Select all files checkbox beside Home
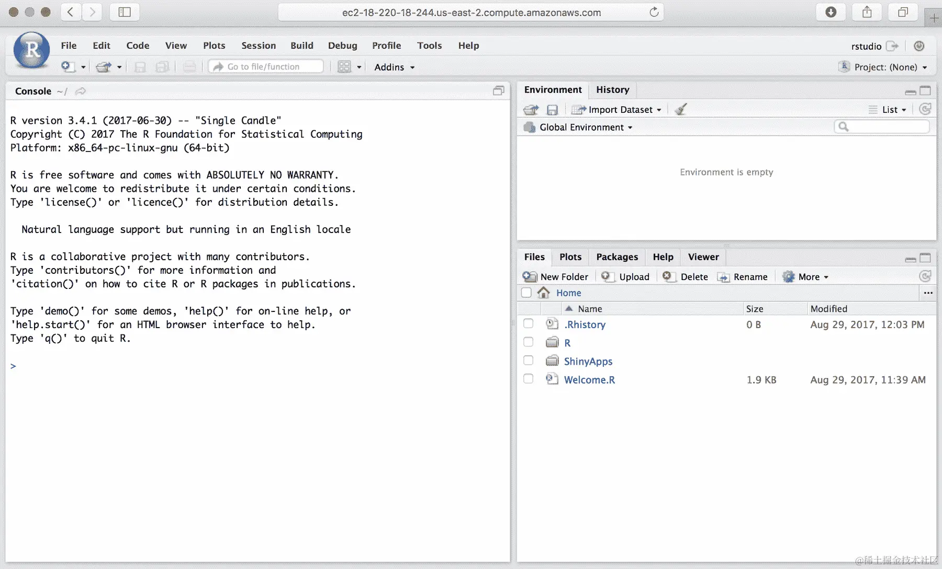This screenshot has height=569, width=942. point(526,293)
